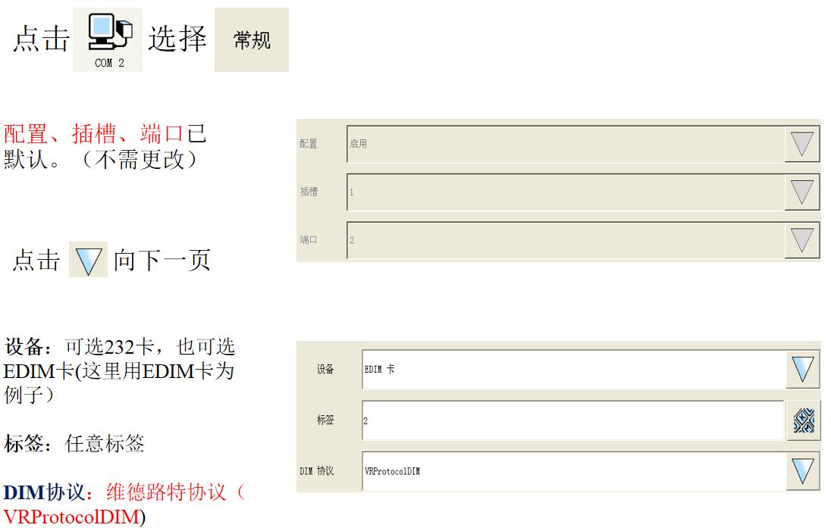
Task: Click the disabled 端口 field showing 2
Action: [x=565, y=240]
